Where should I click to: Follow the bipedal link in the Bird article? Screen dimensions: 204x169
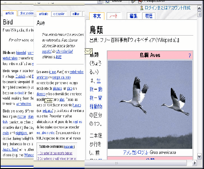point(21,53)
